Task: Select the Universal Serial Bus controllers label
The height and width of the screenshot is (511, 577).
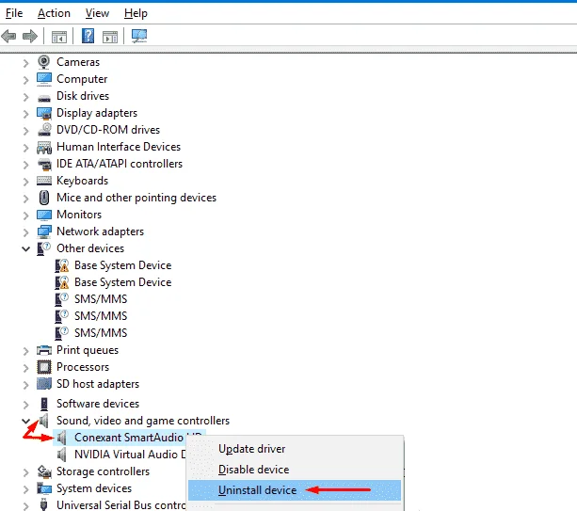Action: pos(121,505)
